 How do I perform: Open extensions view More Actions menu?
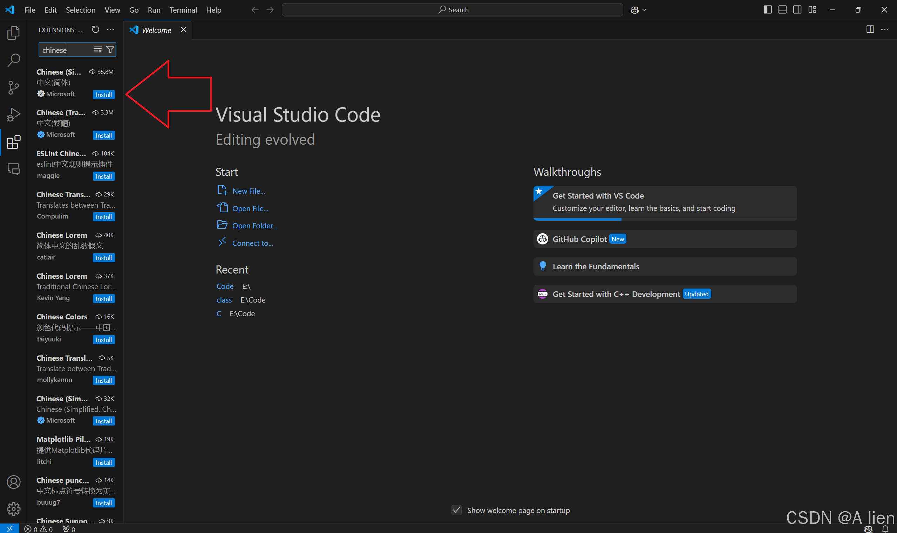click(x=110, y=29)
